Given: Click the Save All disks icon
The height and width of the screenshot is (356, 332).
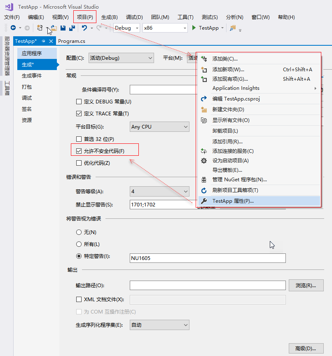Looking at the screenshot, I should click(72, 28).
